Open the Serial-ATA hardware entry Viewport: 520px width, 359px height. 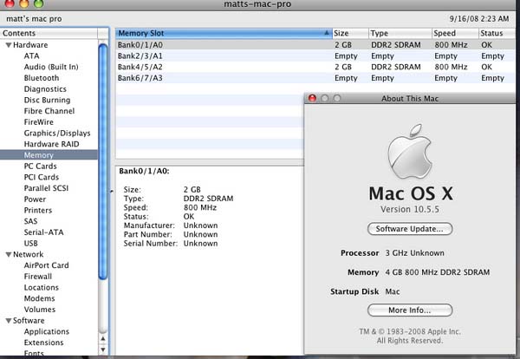43,232
